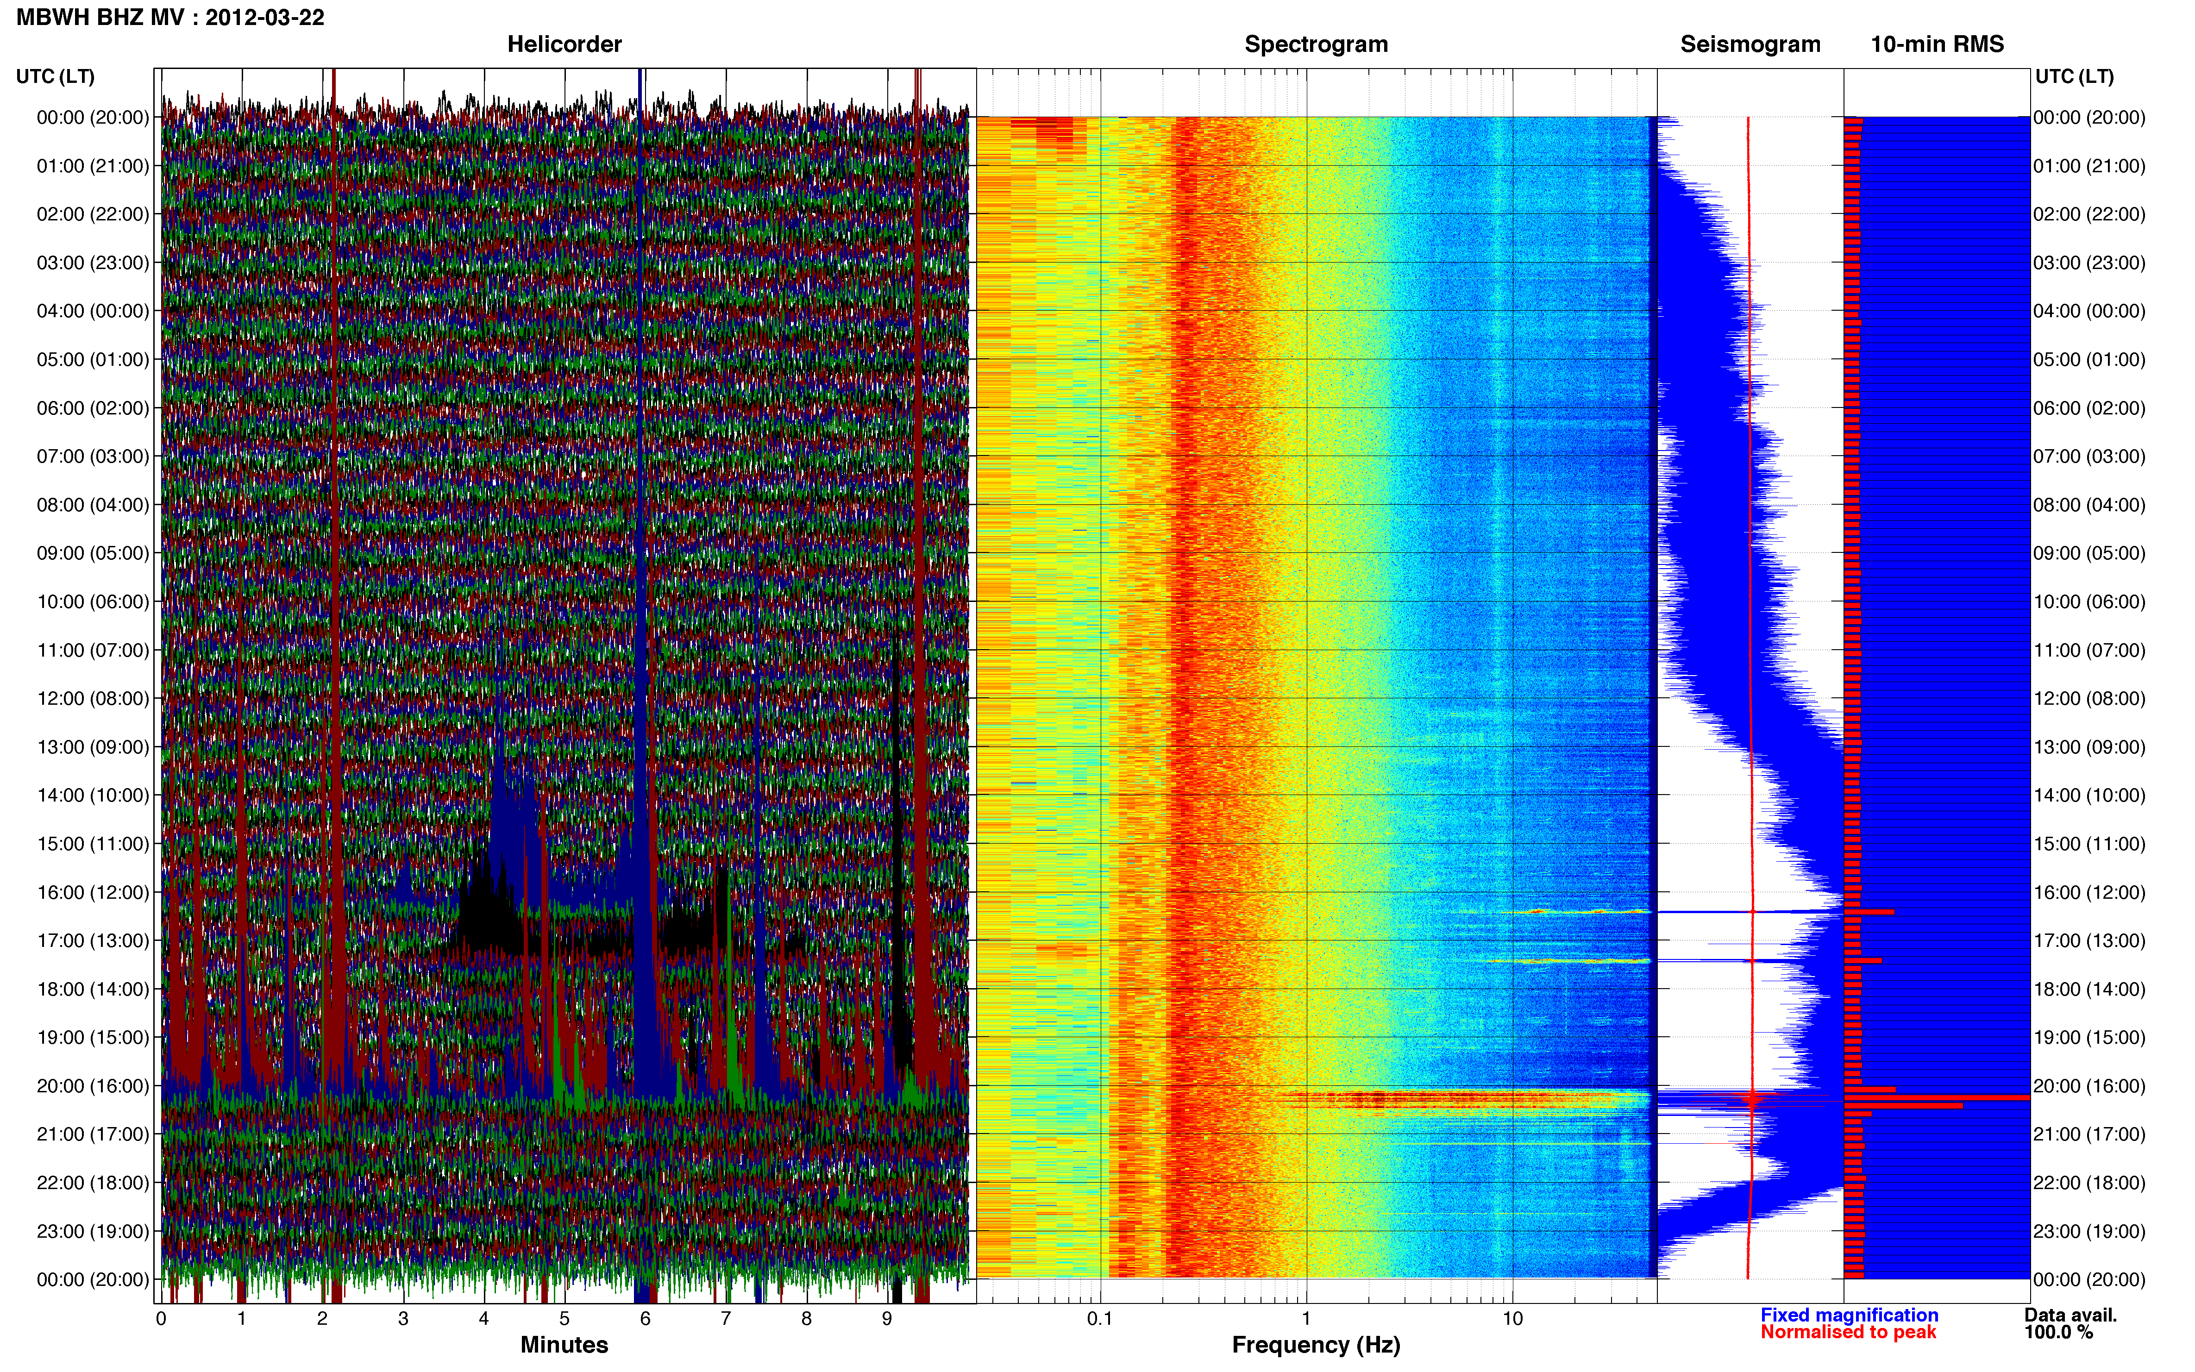Click left time label '21:00 (17:00)'

[93, 1134]
